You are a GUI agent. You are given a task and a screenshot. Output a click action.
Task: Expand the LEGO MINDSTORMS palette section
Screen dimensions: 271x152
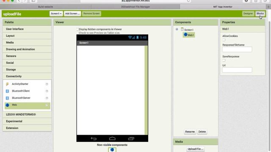pyautogui.click(x=27, y=114)
